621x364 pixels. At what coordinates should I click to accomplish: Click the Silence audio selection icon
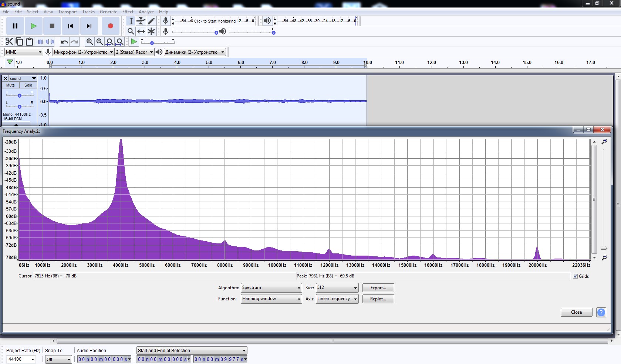[50, 42]
